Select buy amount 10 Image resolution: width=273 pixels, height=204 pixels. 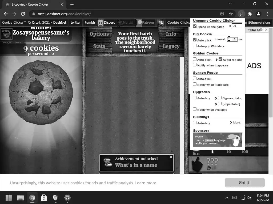click(228, 152)
